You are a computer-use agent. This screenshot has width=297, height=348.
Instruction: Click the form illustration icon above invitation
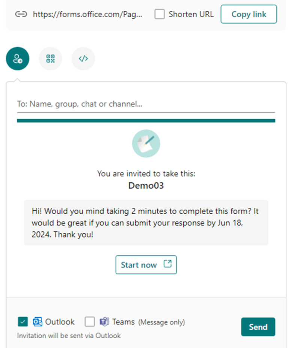pos(146,143)
